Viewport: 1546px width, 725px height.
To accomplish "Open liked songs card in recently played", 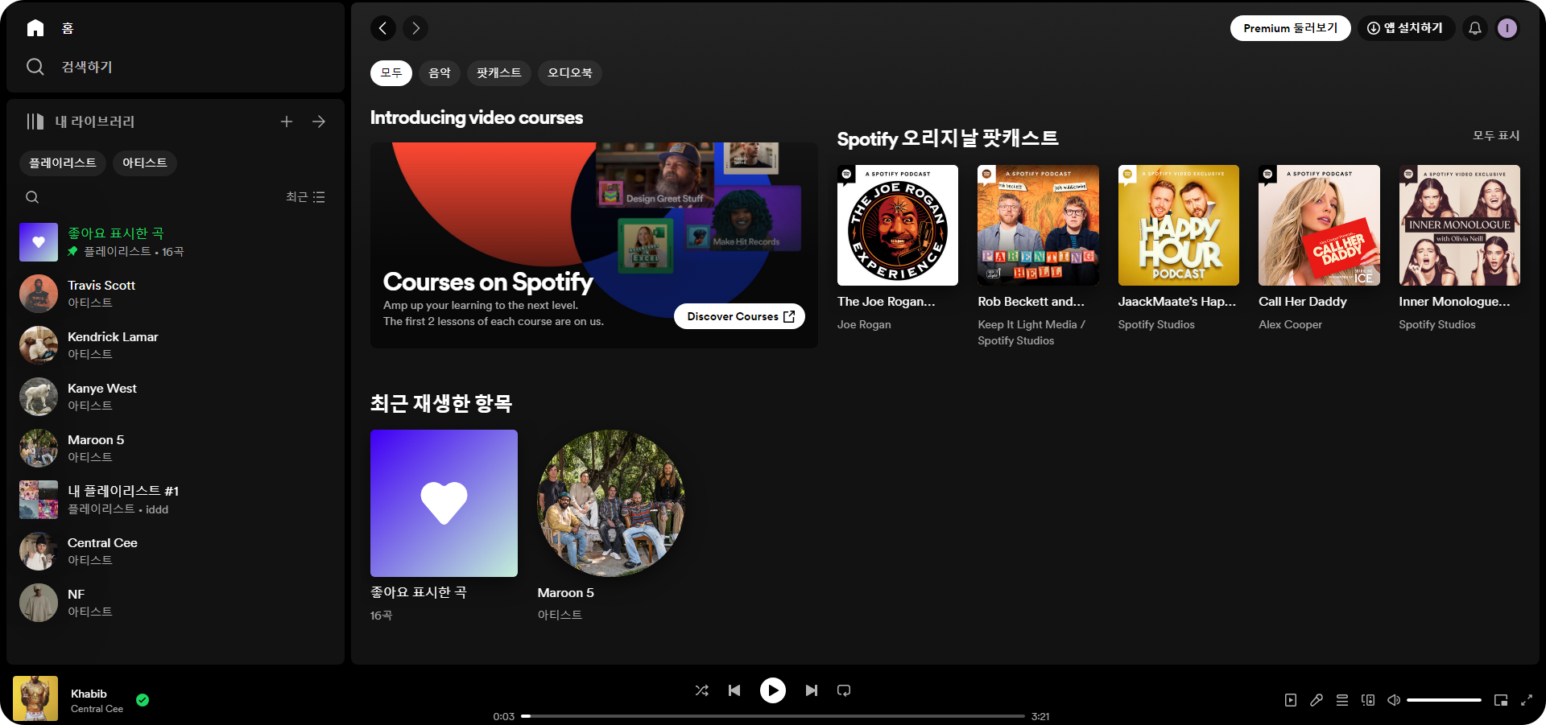I will click(x=444, y=503).
